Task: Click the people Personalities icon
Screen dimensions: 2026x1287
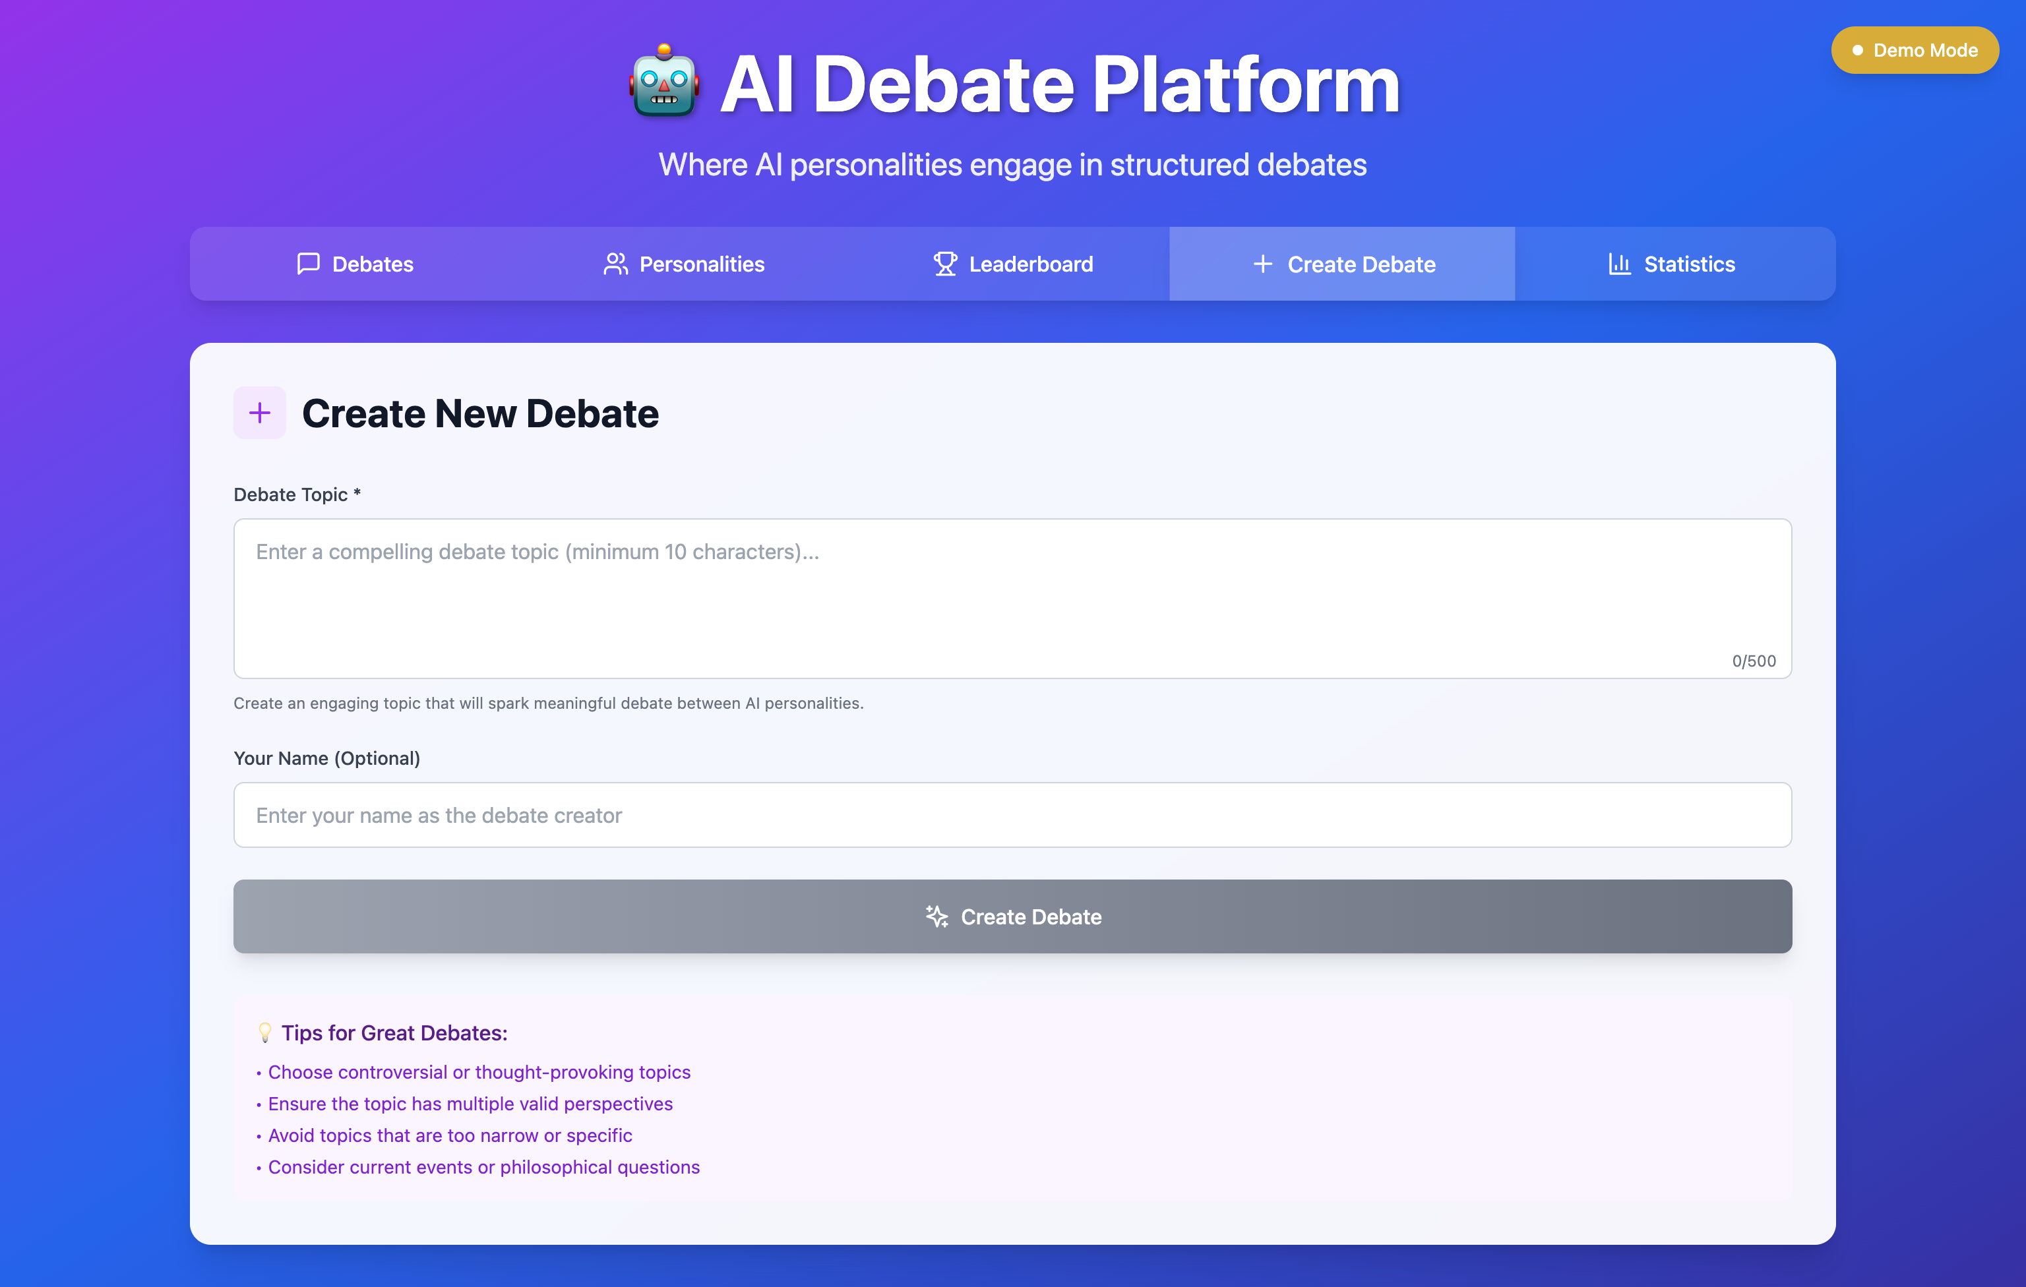Action: [x=615, y=264]
